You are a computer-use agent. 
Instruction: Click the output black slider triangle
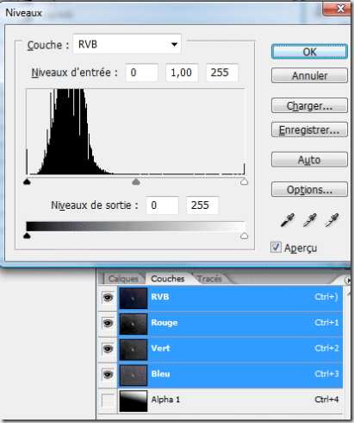pyautogui.click(x=27, y=236)
